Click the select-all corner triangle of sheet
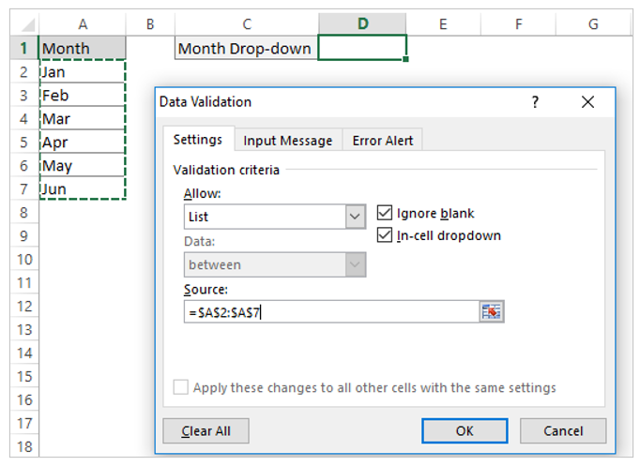 pyautogui.click(x=27, y=25)
